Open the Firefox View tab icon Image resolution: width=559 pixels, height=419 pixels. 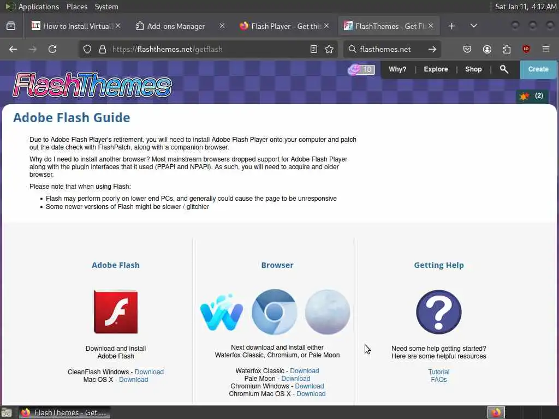11,26
